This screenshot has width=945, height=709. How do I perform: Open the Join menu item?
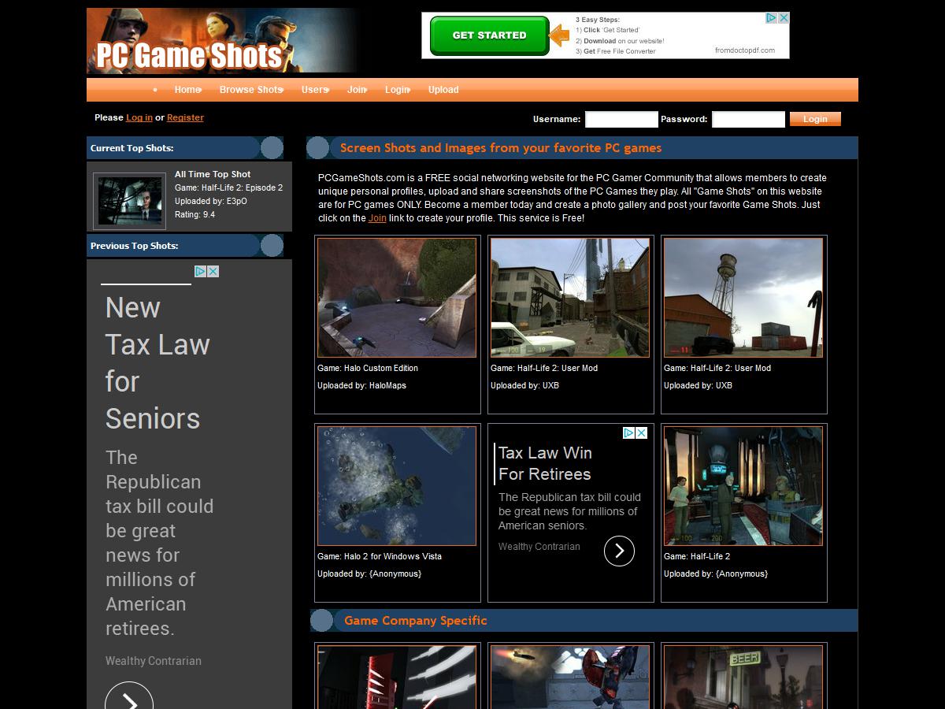coord(357,90)
